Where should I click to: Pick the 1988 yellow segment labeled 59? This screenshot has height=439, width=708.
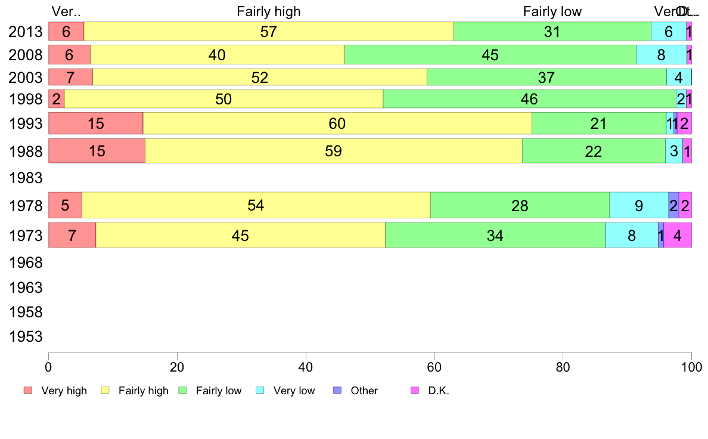[x=333, y=151]
